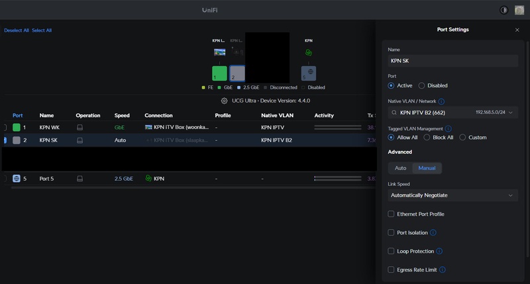Click the operation icon in Port 5 row
The height and width of the screenshot is (284, 530).
[79, 179]
